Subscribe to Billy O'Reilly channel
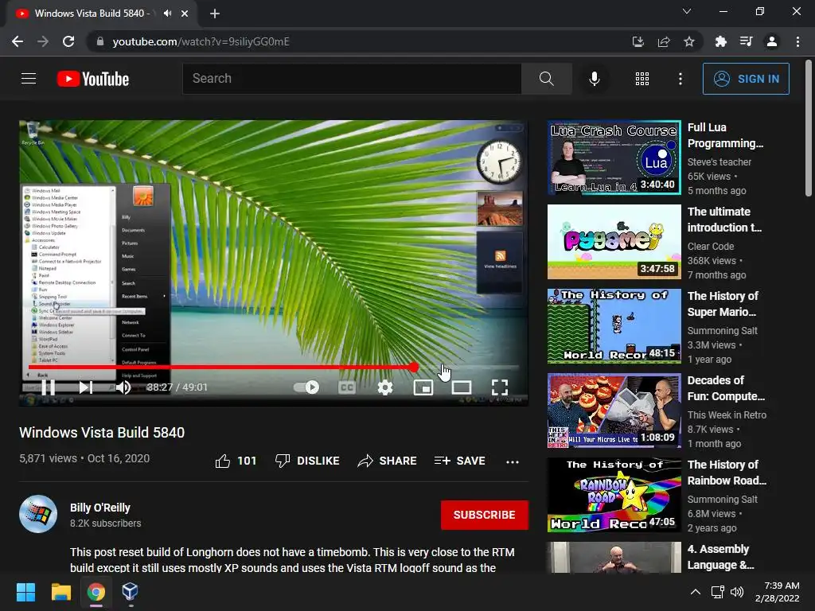This screenshot has width=815, height=611. pyautogui.click(x=485, y=515)
